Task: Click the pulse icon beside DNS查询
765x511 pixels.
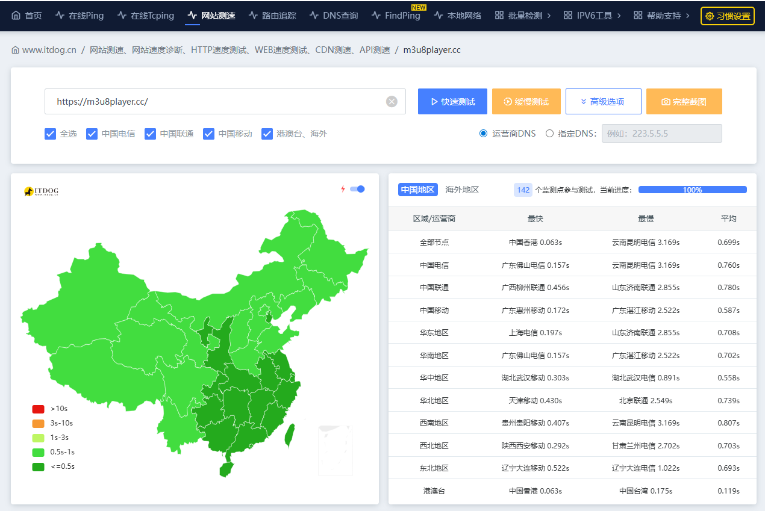Action: click(x=314, y=16)
